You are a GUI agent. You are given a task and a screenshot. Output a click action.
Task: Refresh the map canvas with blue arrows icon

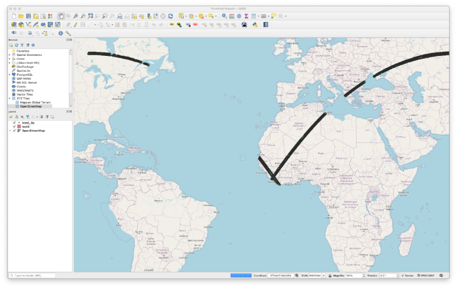coord(170,16)
